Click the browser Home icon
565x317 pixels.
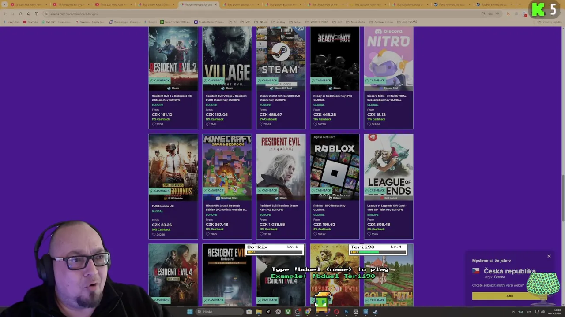28,14
